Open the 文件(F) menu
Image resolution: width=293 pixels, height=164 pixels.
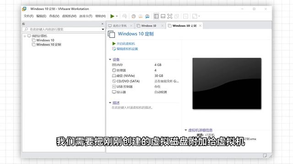click(28, 16)
